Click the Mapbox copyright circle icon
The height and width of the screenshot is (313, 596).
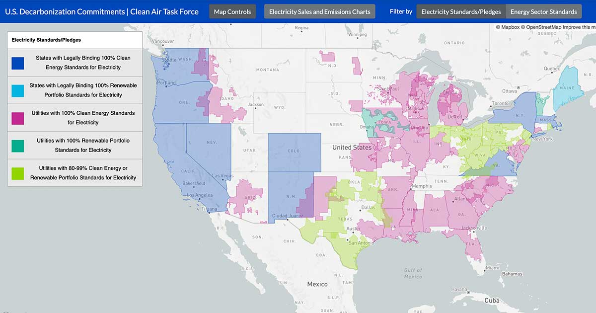click(498, 27)
